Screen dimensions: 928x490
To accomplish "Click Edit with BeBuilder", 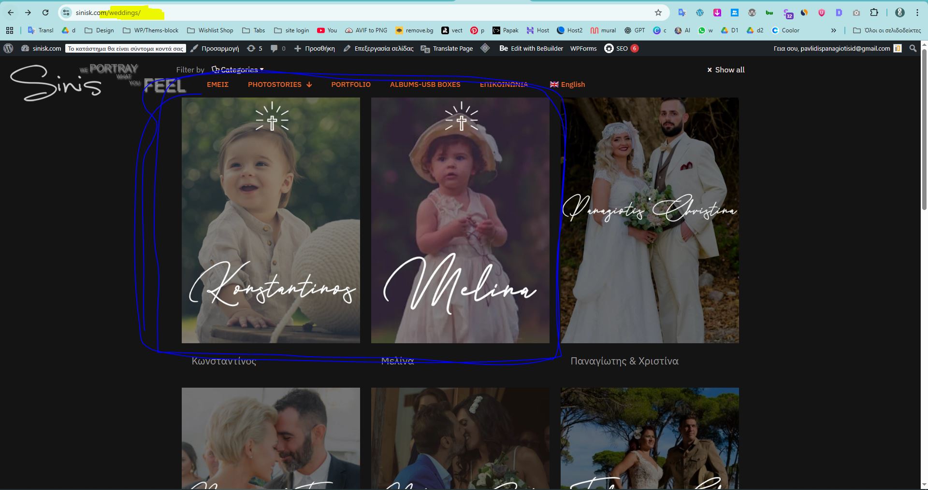I will [531, 48].
